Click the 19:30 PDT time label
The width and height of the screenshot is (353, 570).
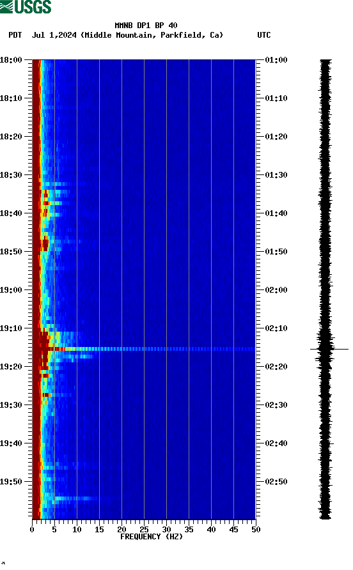(x=11, y=405)
